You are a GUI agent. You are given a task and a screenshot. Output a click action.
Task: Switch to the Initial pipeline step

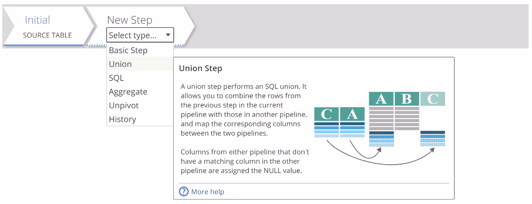coord(38,20)
